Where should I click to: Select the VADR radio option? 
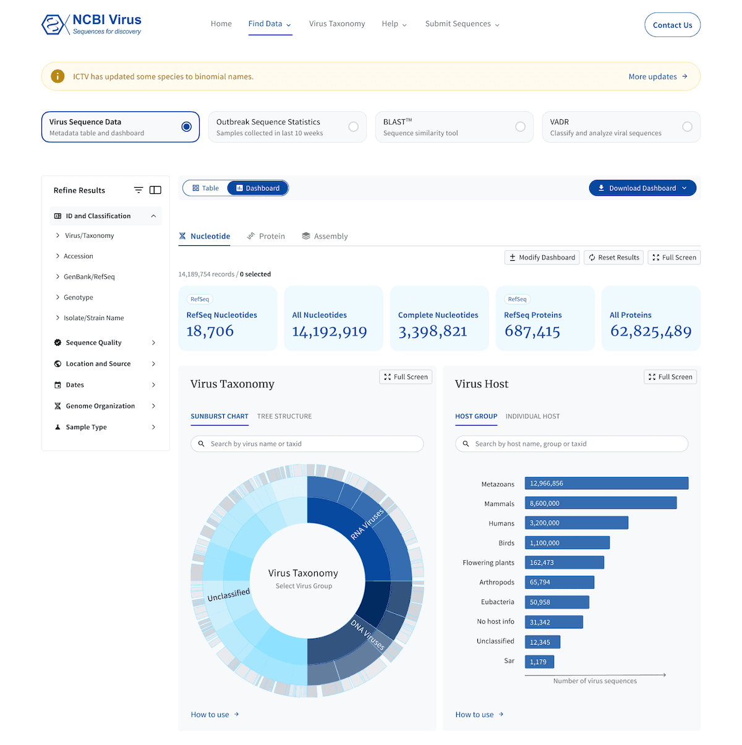click(x=687, y=127)
